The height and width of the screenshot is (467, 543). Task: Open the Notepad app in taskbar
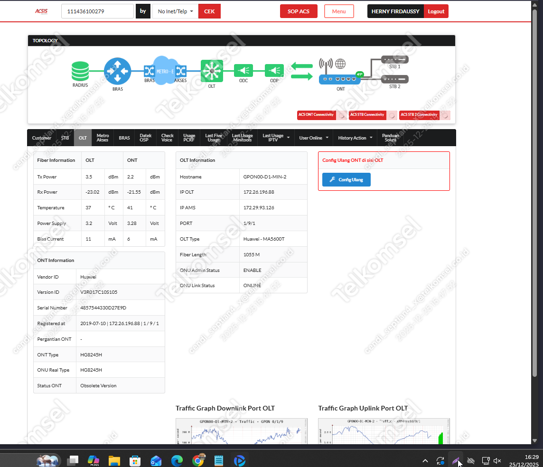pos(218,461)
